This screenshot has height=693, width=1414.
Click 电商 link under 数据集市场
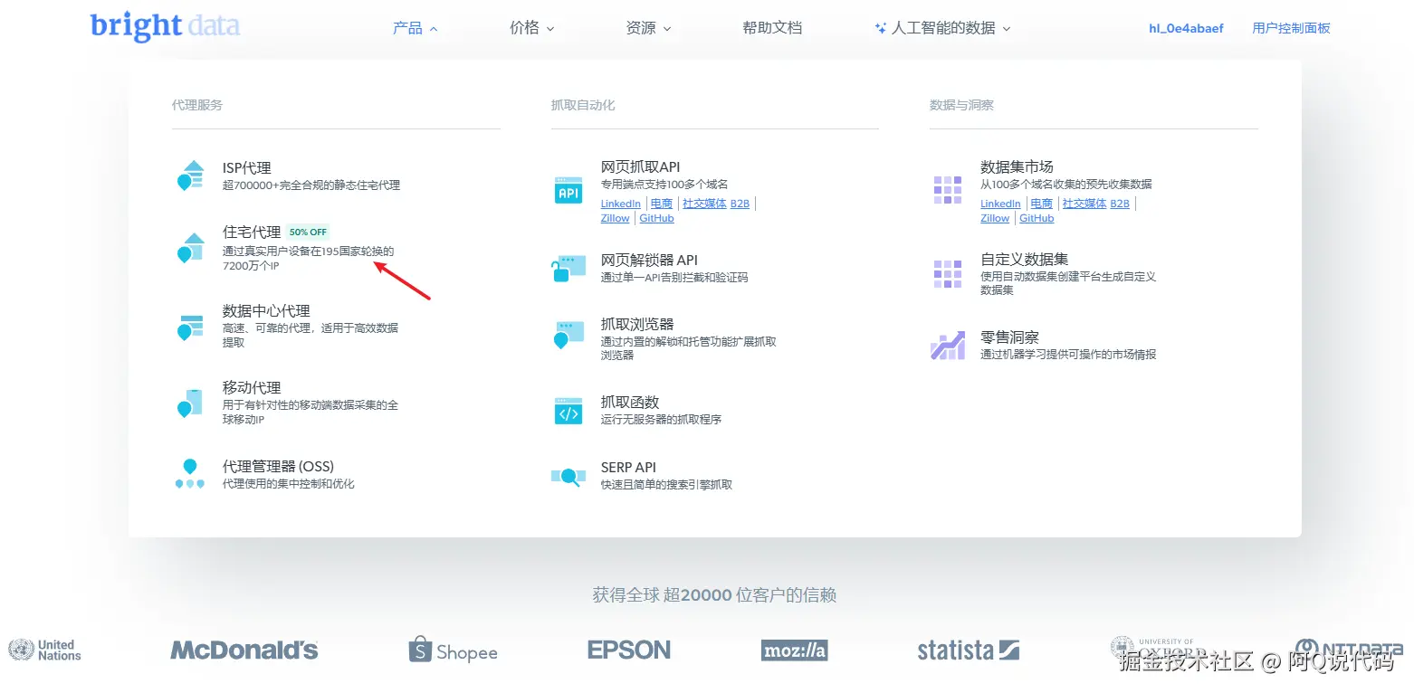(1042, 204)
